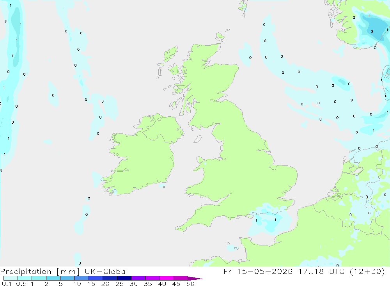
Task: Click the legend tick label '50'
Action: coord(190,284)
